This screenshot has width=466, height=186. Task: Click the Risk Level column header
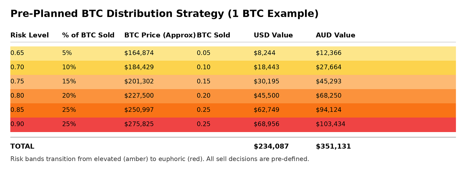coord(29,35)
